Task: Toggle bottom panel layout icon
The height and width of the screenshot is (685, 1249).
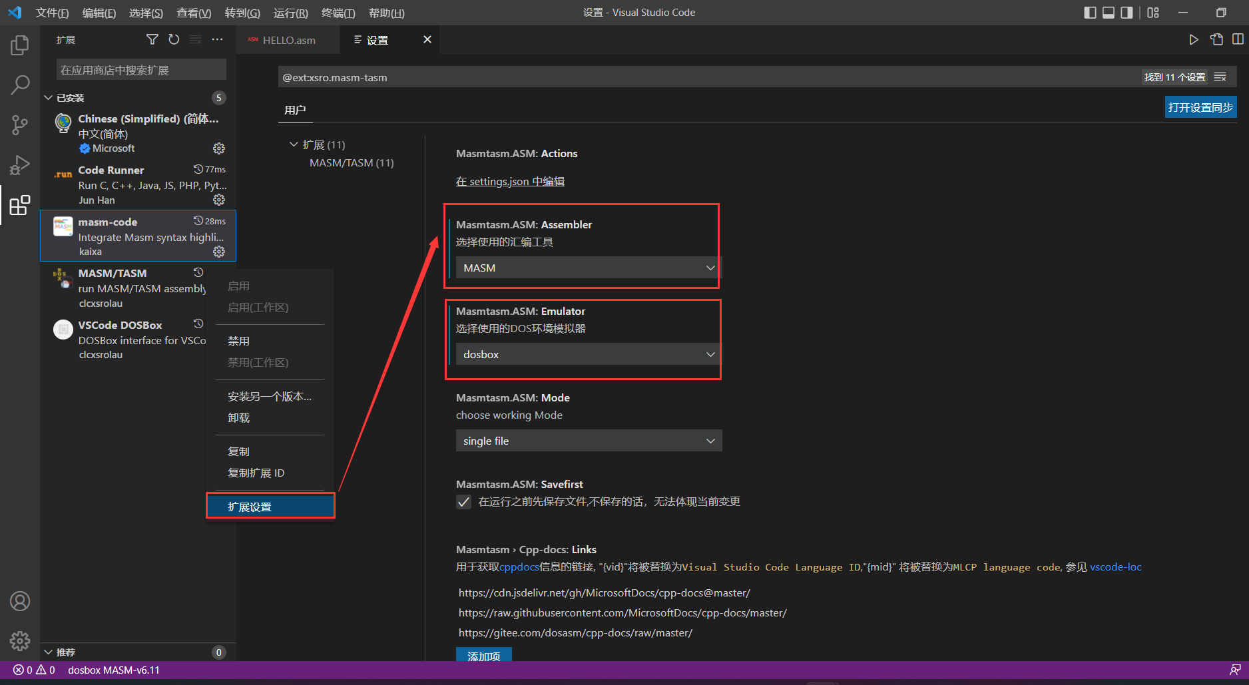Action: (x=1109, y=13)
